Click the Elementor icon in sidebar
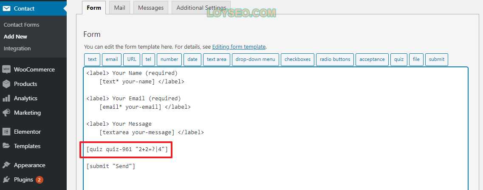483x190 pixels. 6,132
